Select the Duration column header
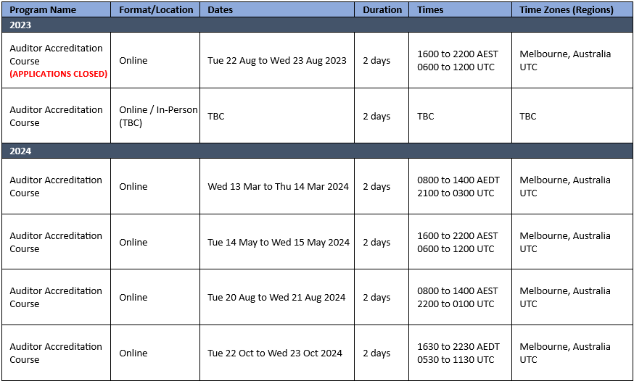Screen dimensions: 634x381 coord(382,9)
